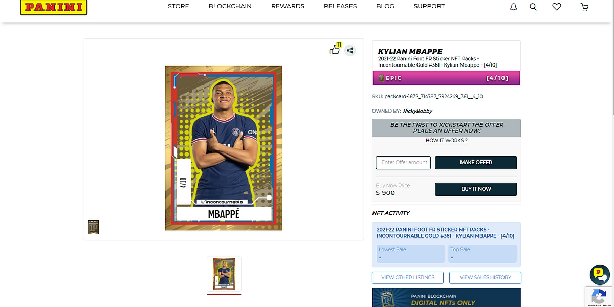Go to the REWARDS page
The width and height of the screenshot is (614, 307).
coord(288,6)
